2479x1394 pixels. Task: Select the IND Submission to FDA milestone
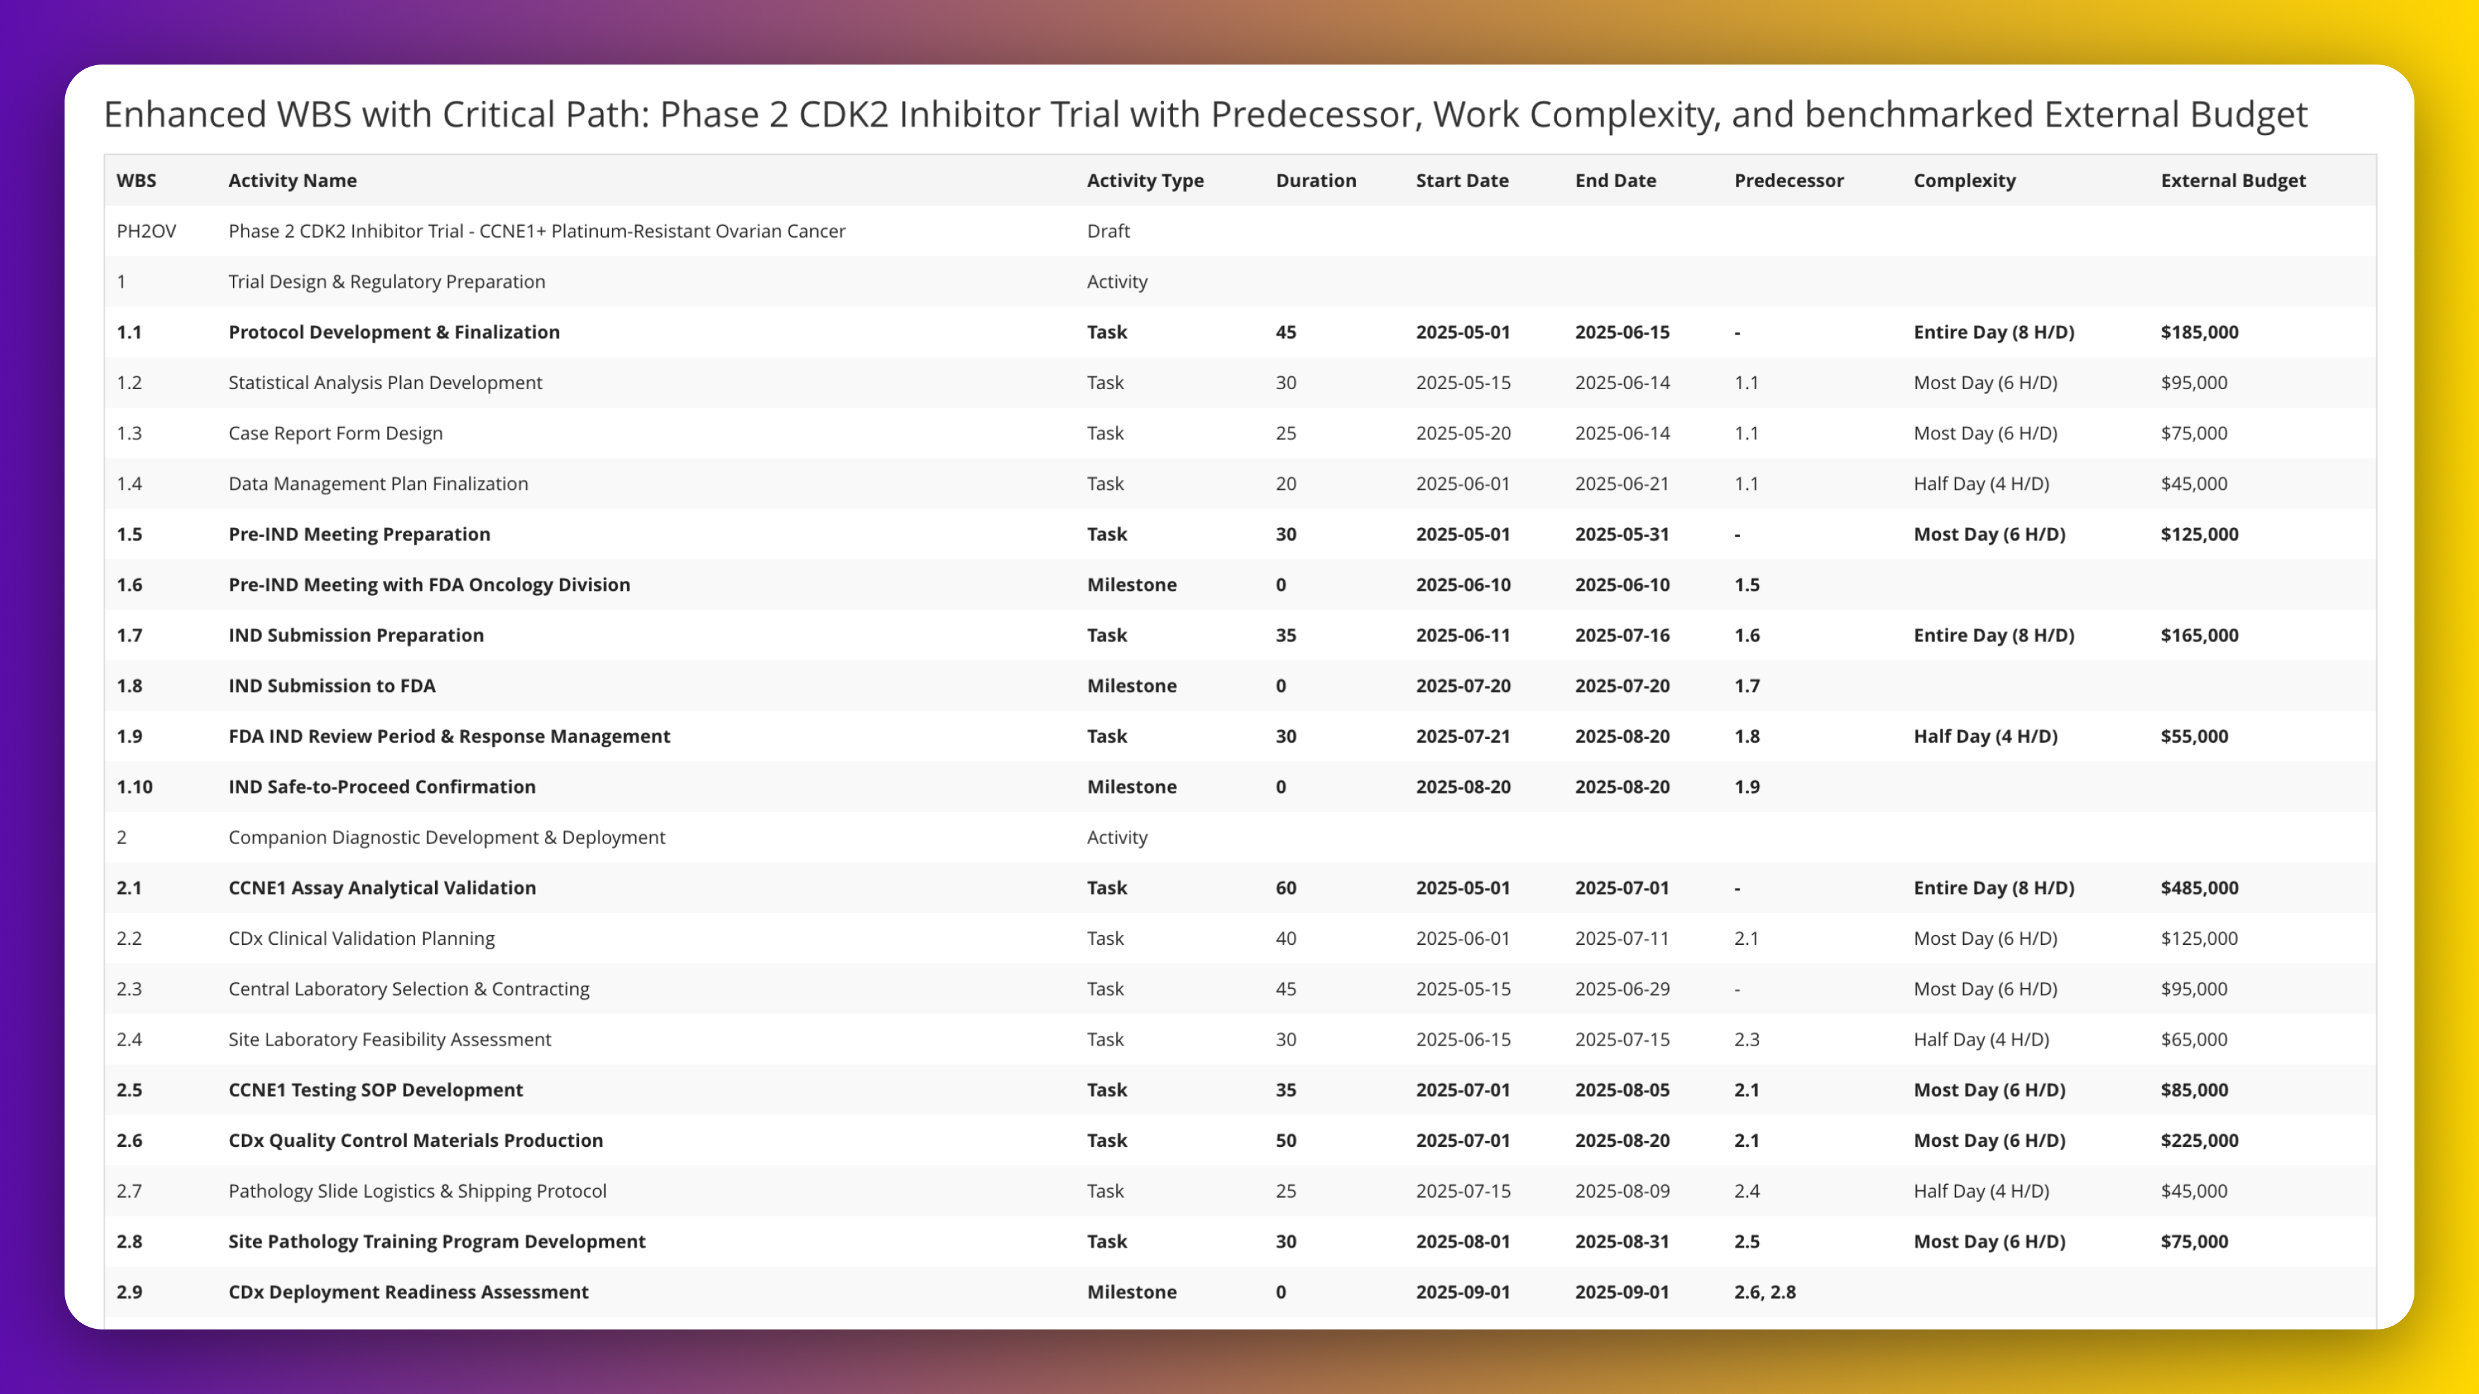331,686
